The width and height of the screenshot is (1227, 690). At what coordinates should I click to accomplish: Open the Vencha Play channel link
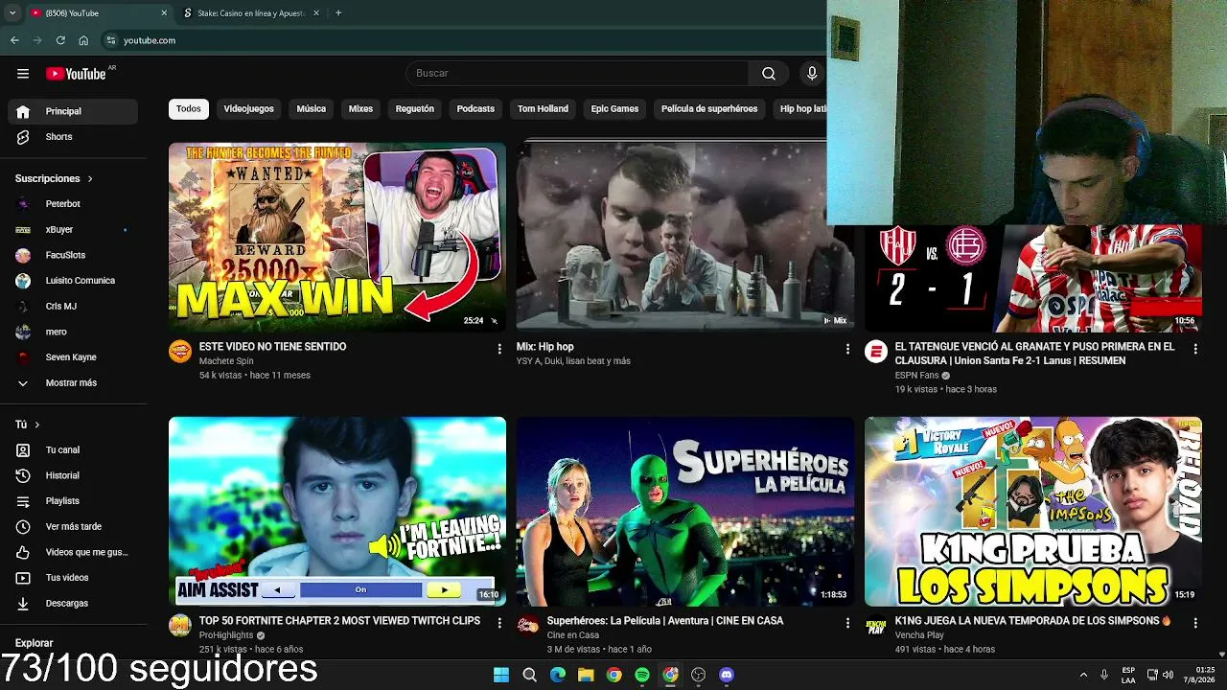click(x=919, y=635)
